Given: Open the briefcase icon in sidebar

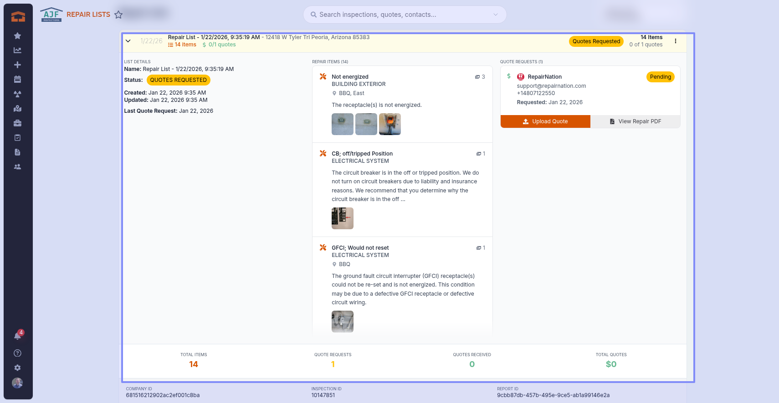Looking at the screenshot, I should [x=17, y=123].
